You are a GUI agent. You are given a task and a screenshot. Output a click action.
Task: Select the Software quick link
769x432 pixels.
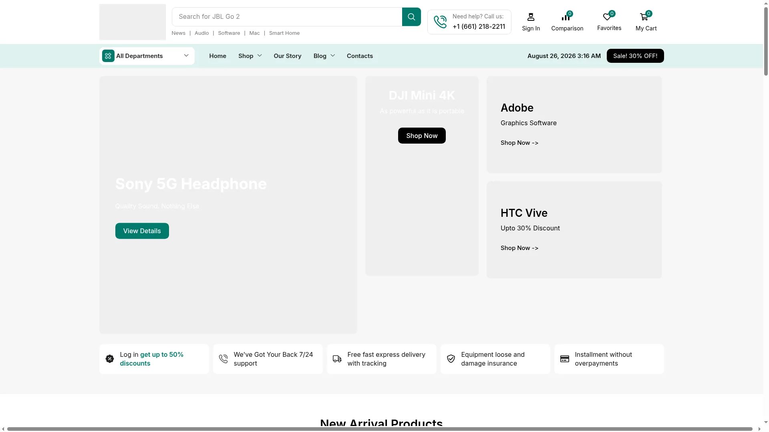(229, 33)
